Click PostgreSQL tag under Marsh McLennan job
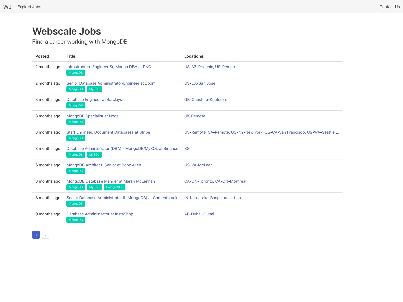403x302 pixels. pyautogui.click(x=115, y=187)
